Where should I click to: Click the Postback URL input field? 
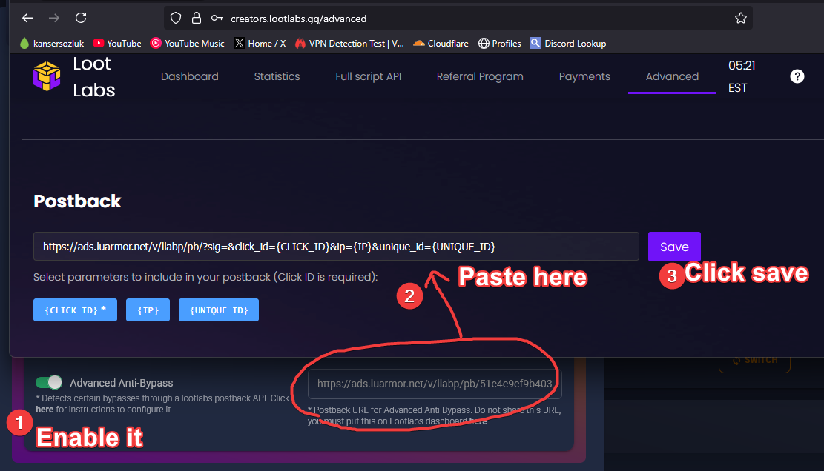[x=336, y=247]
